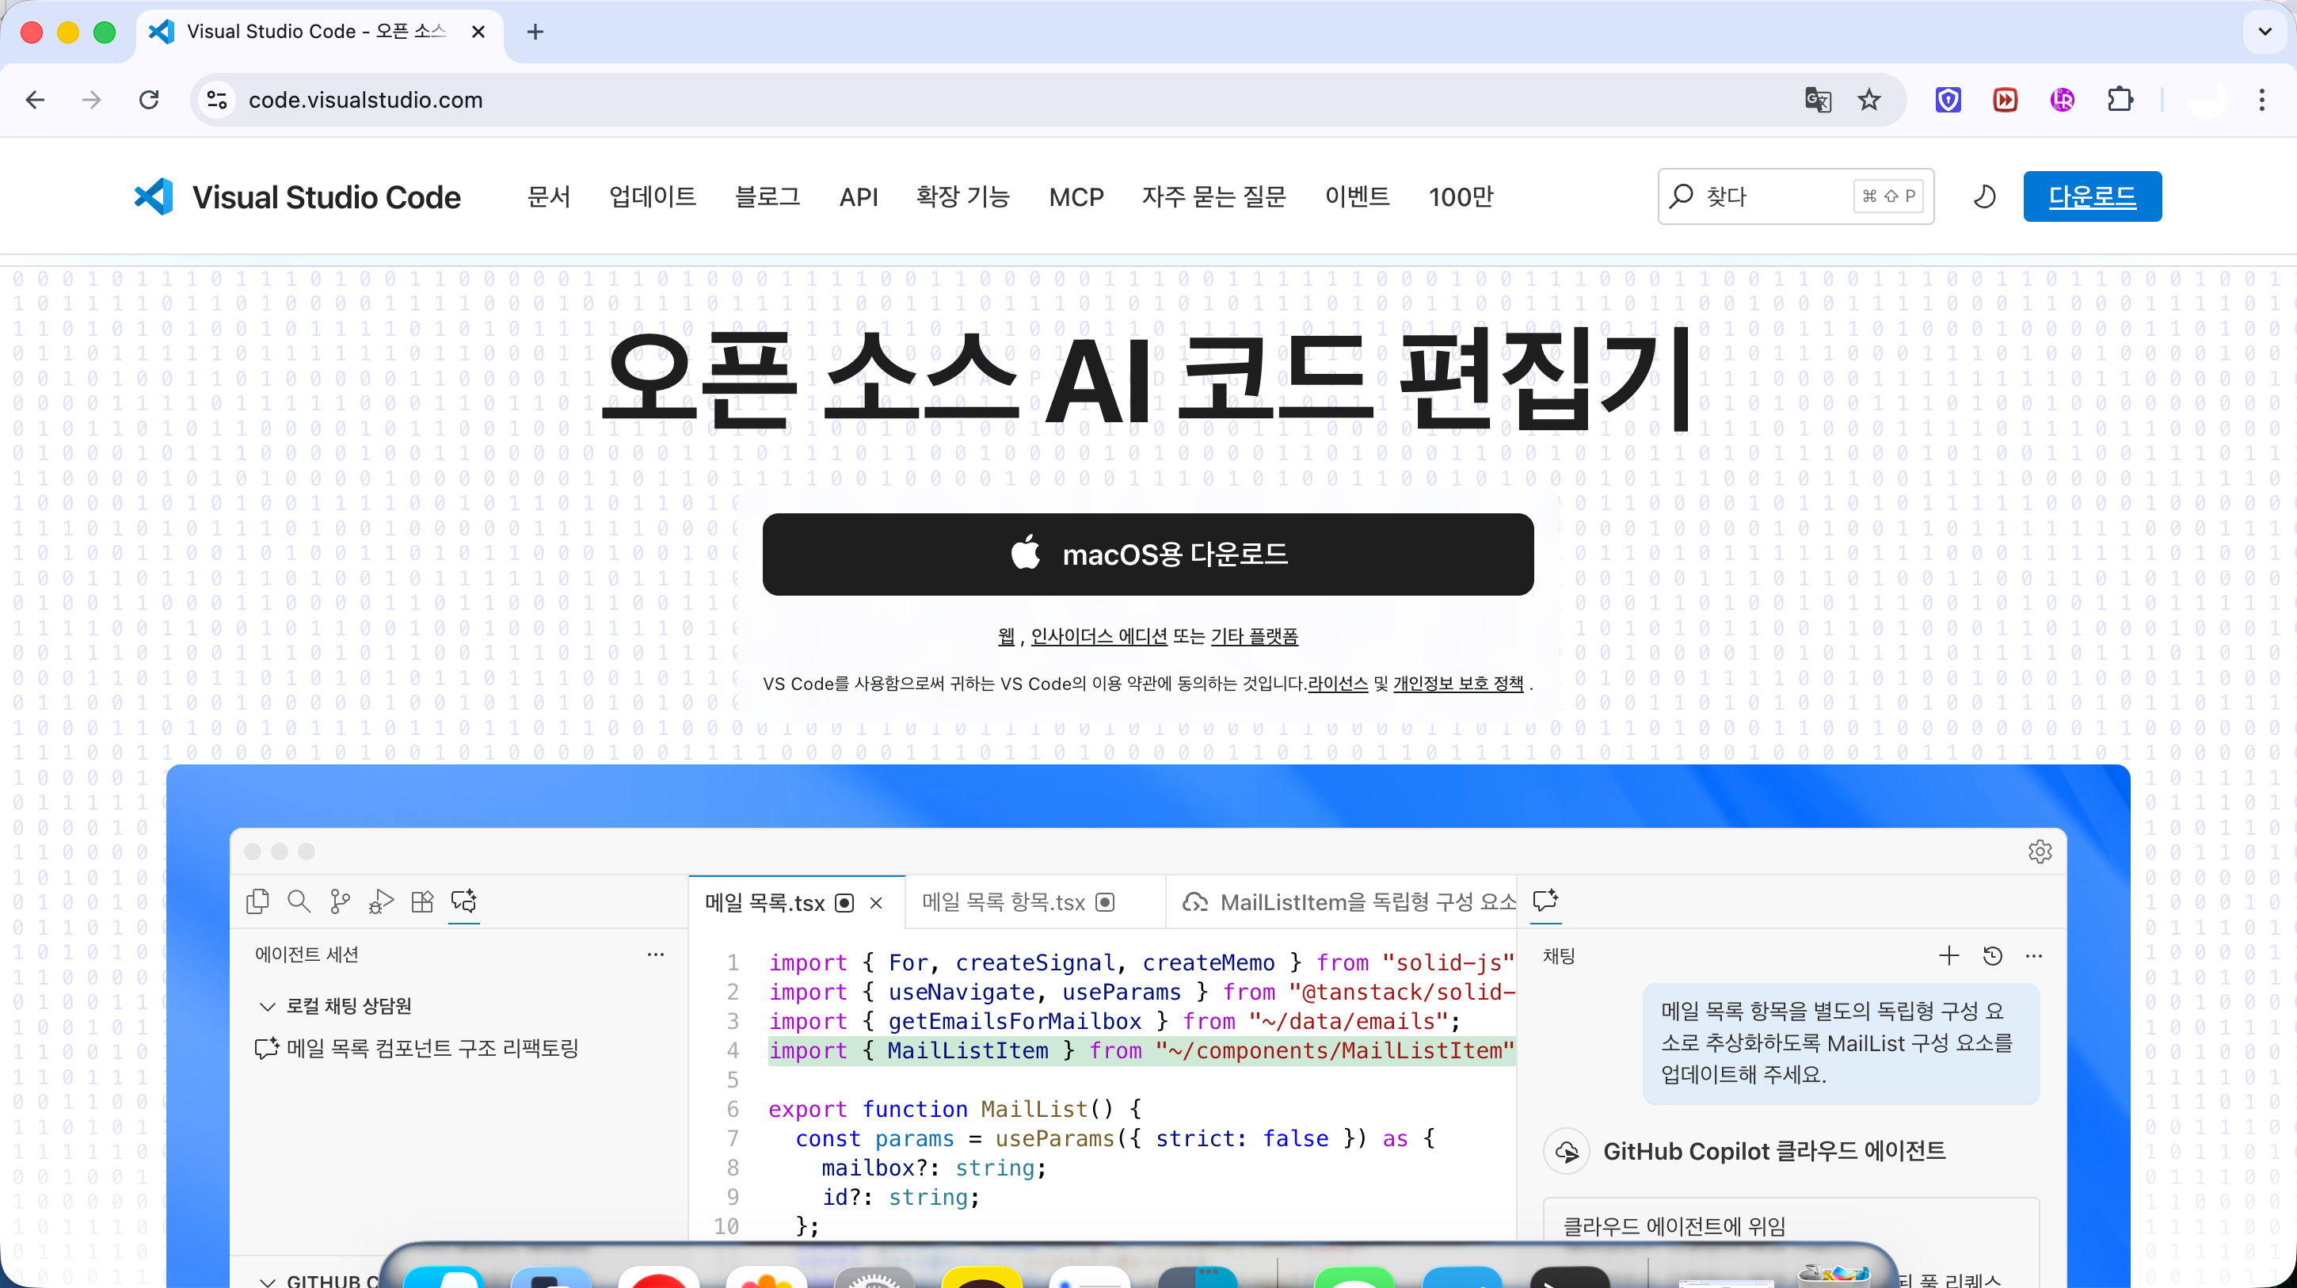Open the 인사이더스 에디션 link
The width and height of the screenshot is (2297, 1288).
(1099, 636)
